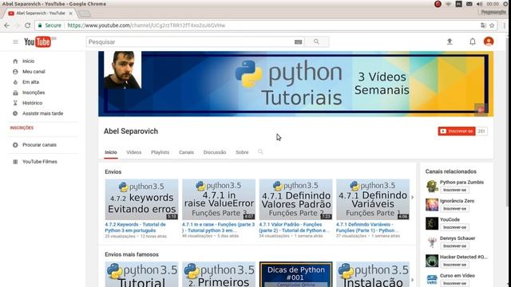Click the network wifi icon in system tray
Image resolution: width=511 pixels, height=287 pixels.
click(x=449, y=4)
